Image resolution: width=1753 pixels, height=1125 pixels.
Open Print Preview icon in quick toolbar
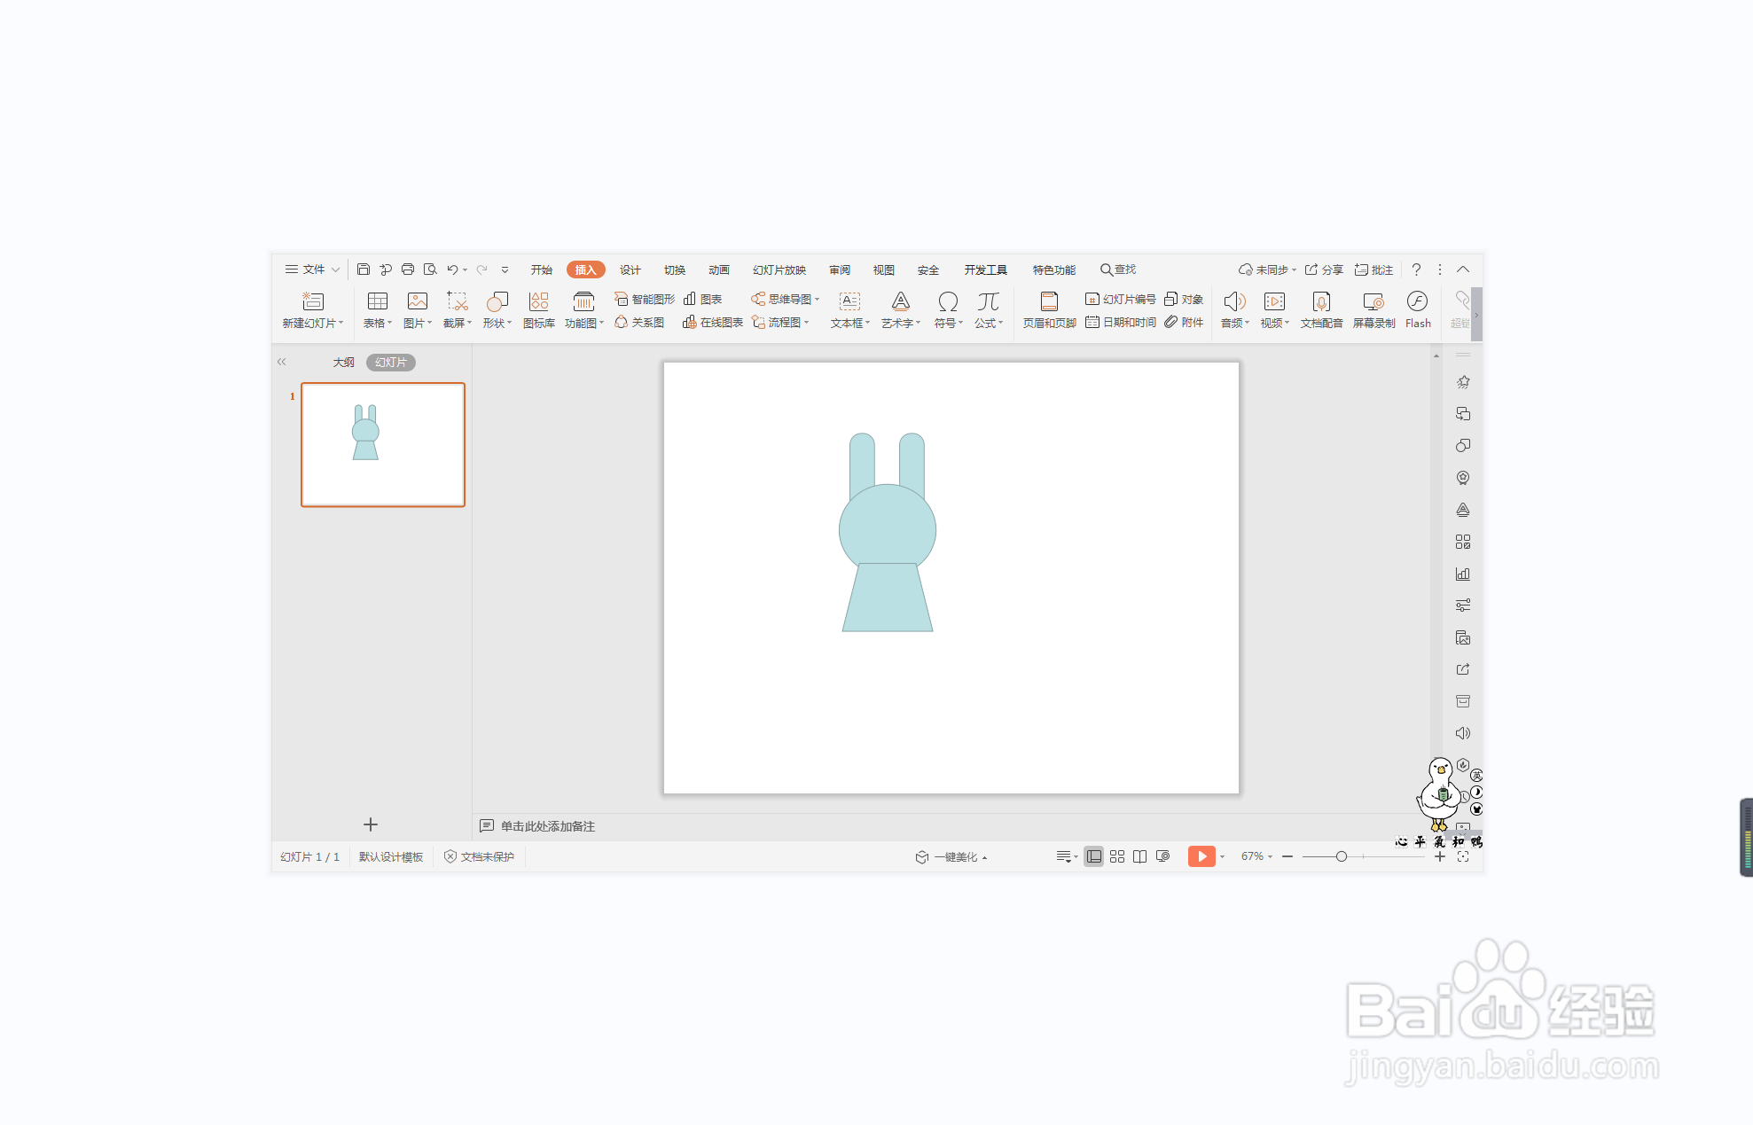[430, 270]
